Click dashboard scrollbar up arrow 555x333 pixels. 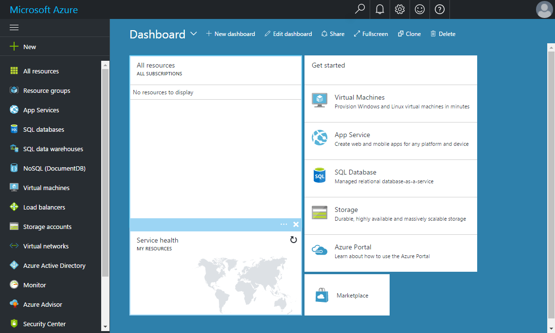pyautogui.click(x=551, y=47)
